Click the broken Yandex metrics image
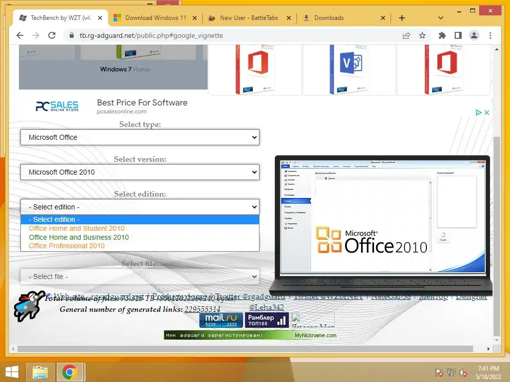 point(313,320)
